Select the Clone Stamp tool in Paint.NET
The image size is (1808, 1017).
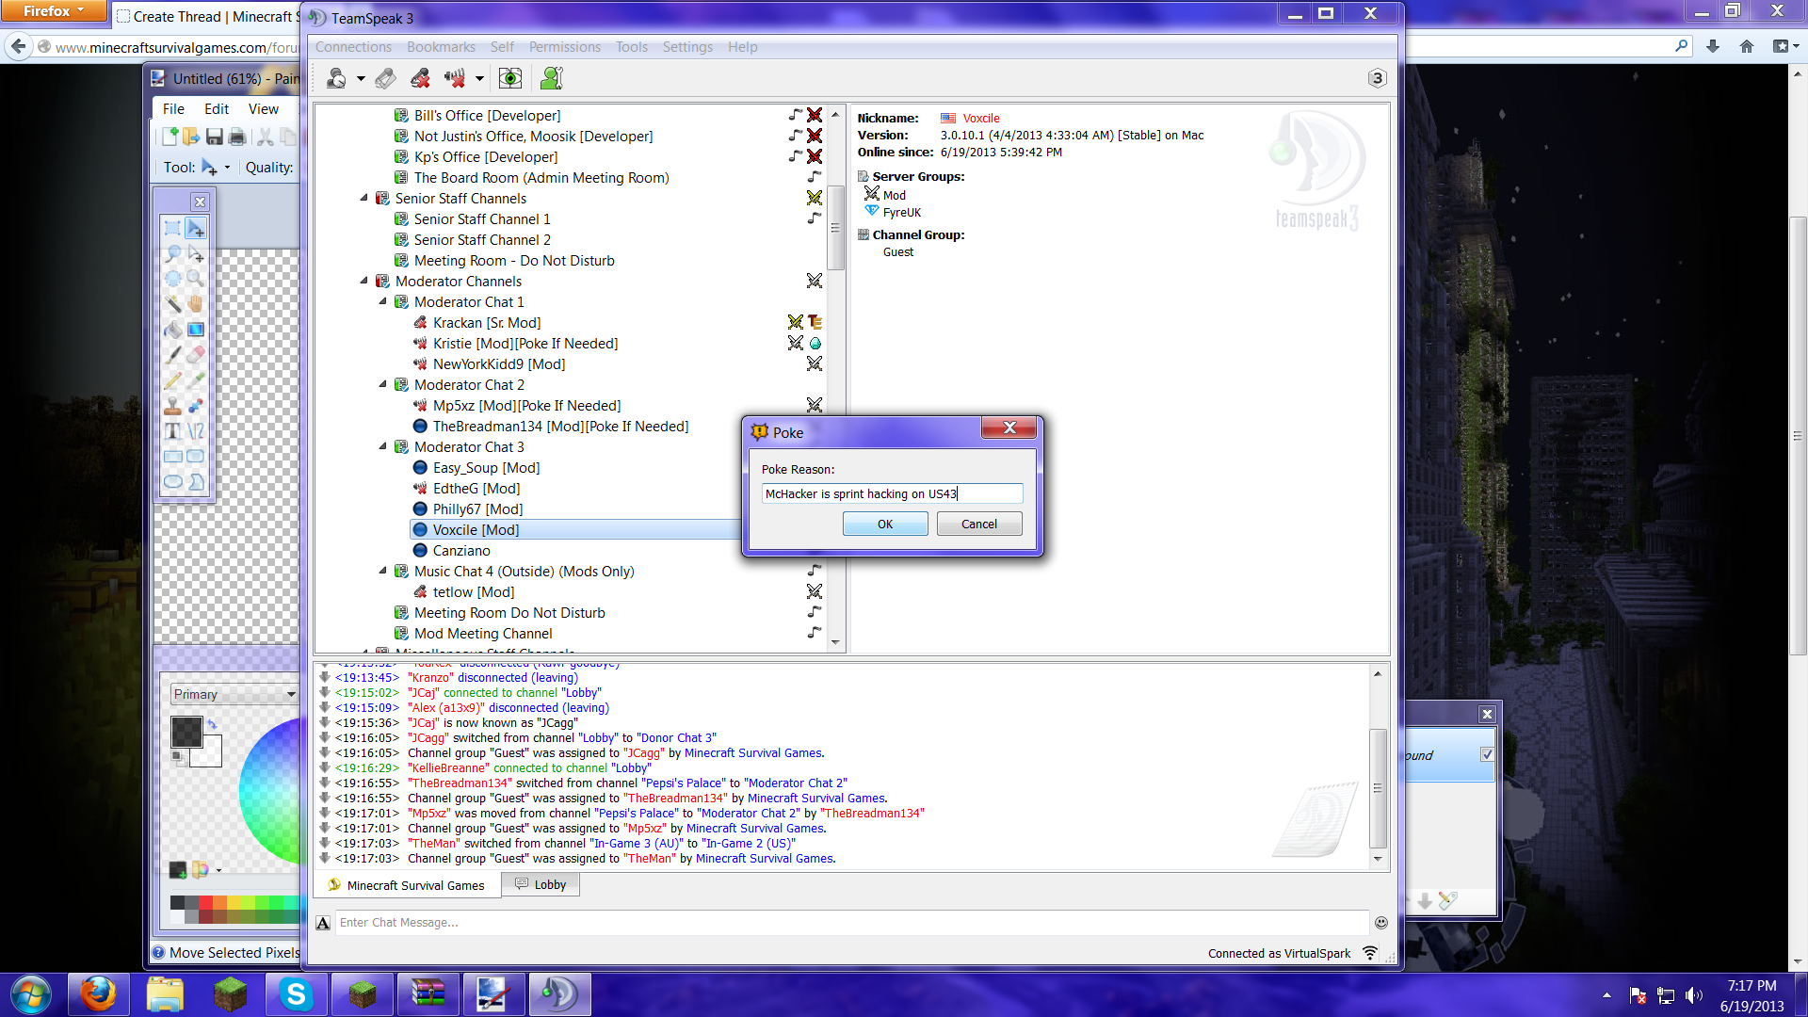pyautogui.click(x=173, y=406)
